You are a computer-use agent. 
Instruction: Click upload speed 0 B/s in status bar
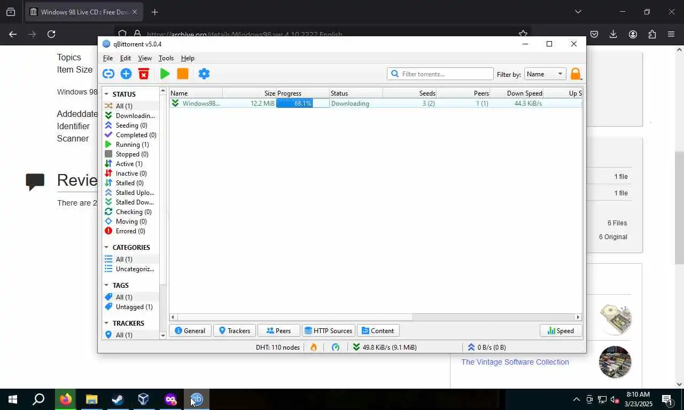pyautogui.click(x=487, y=347)
